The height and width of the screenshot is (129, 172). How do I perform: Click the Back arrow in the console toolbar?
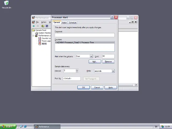tap(34, 26)
